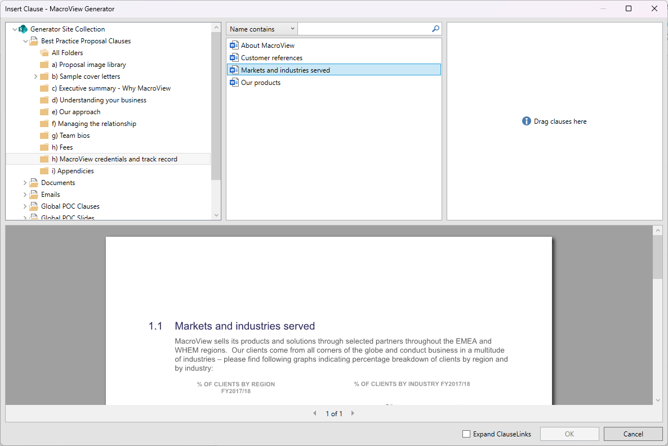Click the preview pane scroll down arrow
Screen dimensions: 668x446
658,400
